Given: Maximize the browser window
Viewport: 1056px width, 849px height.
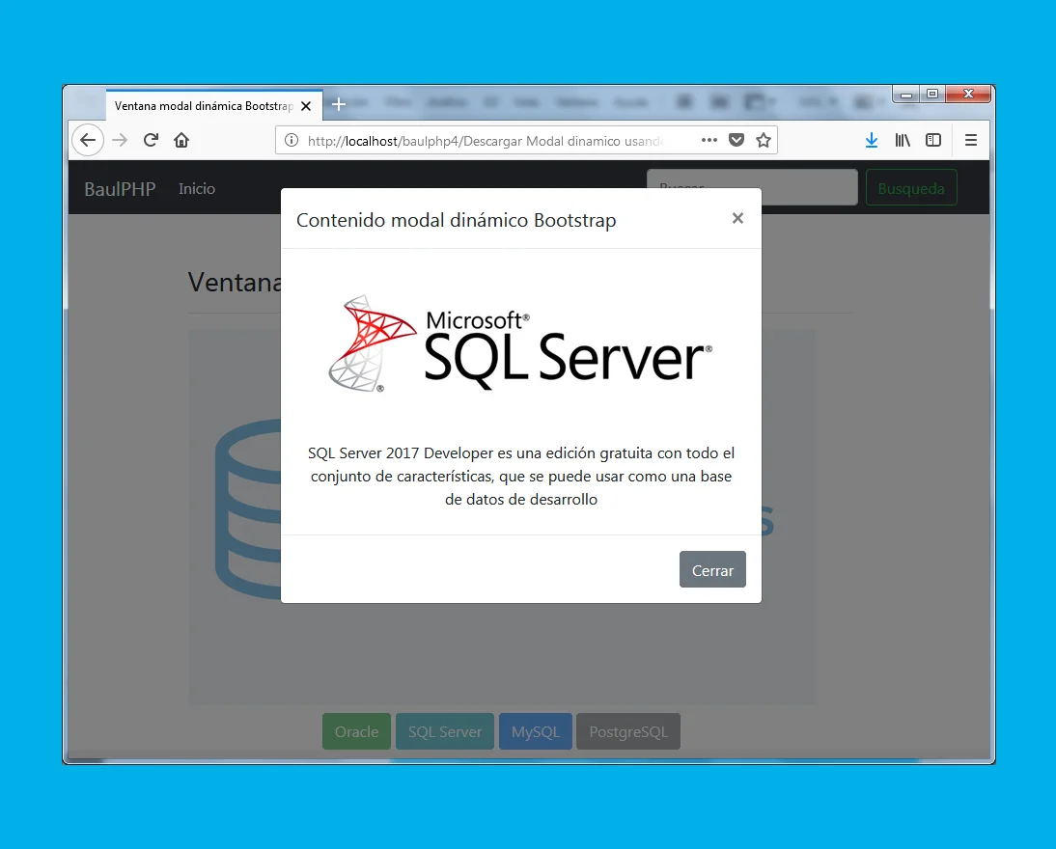Looking at the screenshot, I should (x=932, y=95).
